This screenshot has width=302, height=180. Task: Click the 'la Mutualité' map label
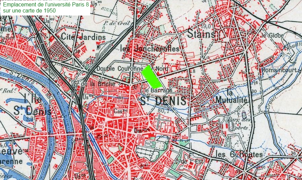click(231, 96)
